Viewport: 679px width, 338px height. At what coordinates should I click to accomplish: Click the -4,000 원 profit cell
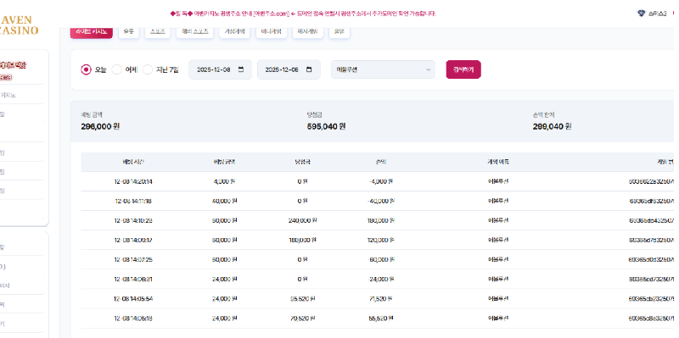(x=381, y=181)
